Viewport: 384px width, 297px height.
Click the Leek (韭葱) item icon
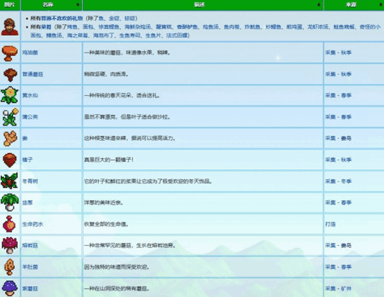point(10,202)
